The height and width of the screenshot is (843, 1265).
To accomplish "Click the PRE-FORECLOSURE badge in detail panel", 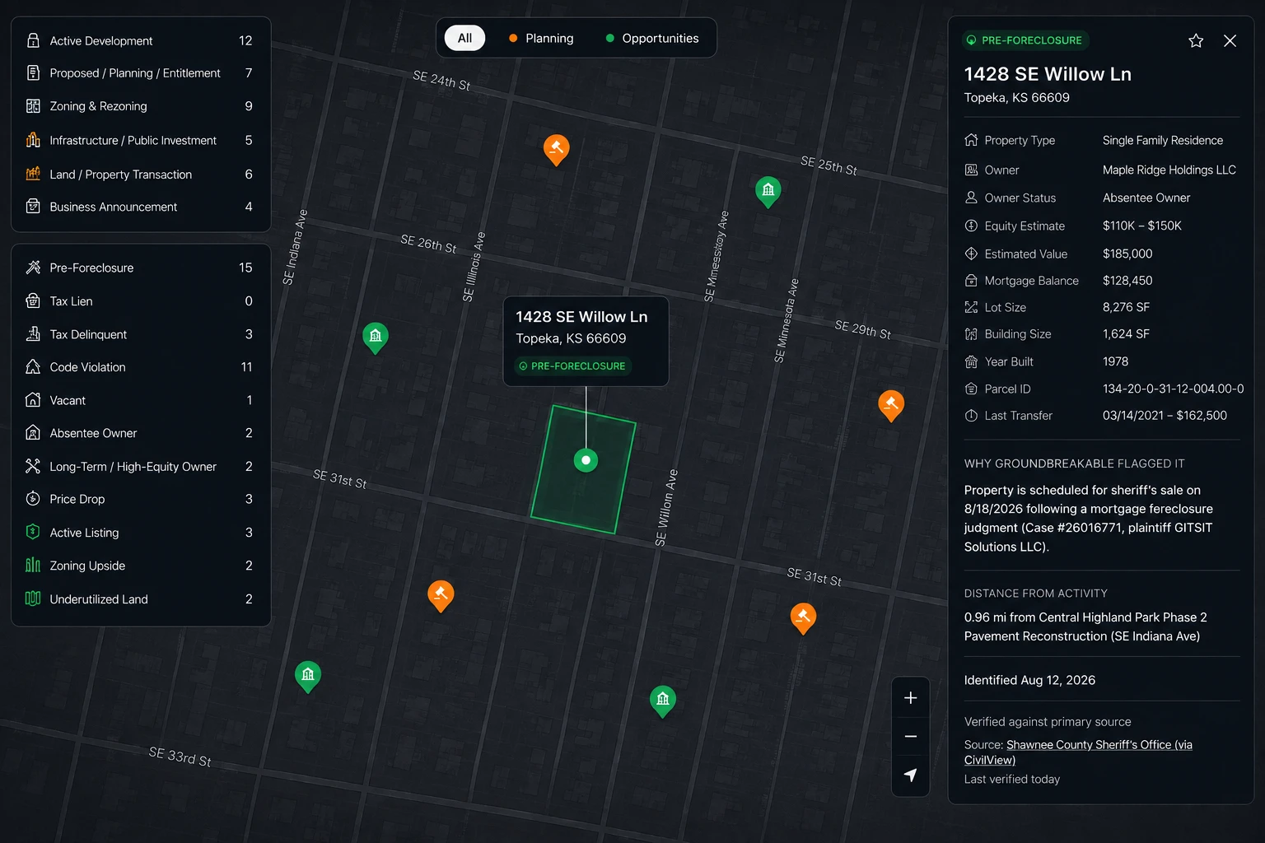I will click(x=1025, y=40).
